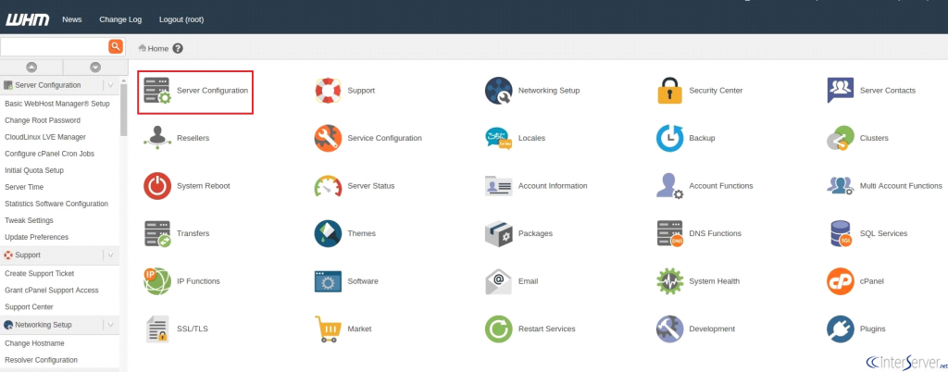948x372 pixels.
Task: Collapse the Support sidebar section
Action: 111,255
